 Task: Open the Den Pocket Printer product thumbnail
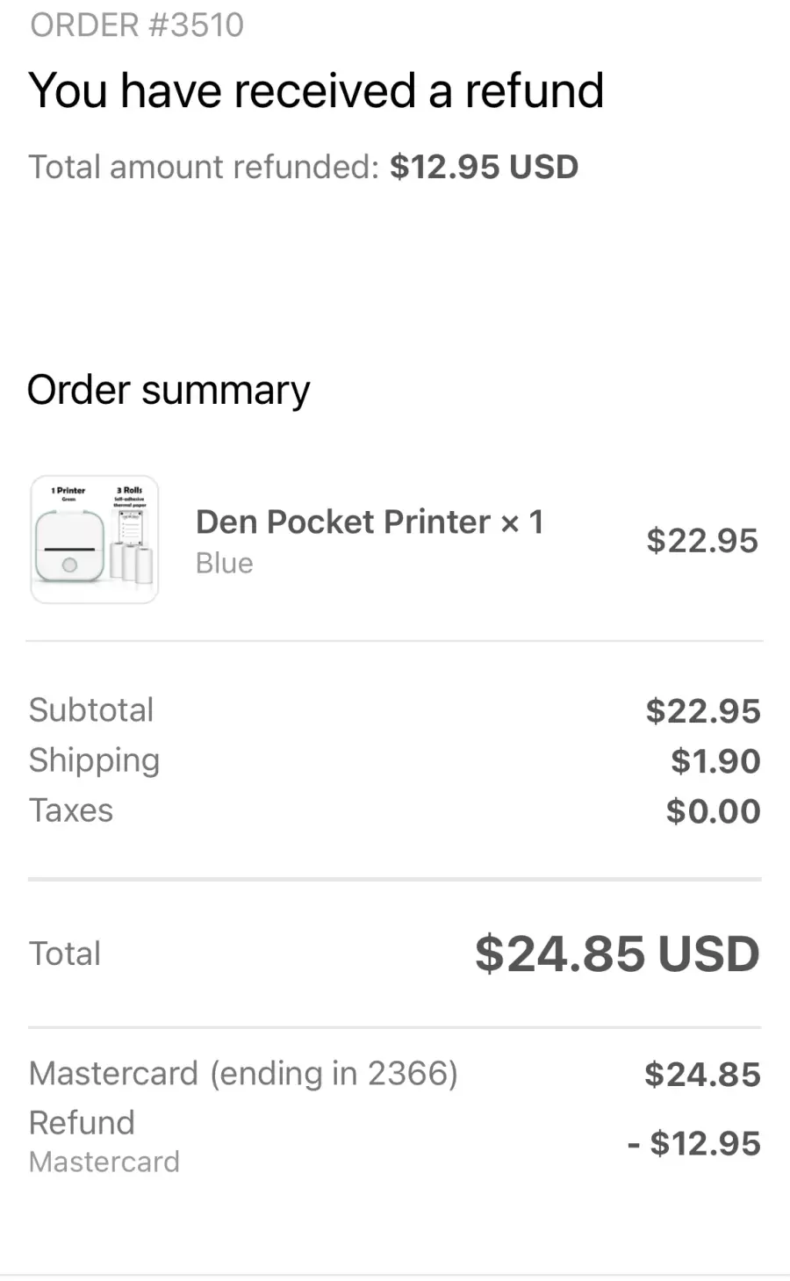[x=95, y=539]
